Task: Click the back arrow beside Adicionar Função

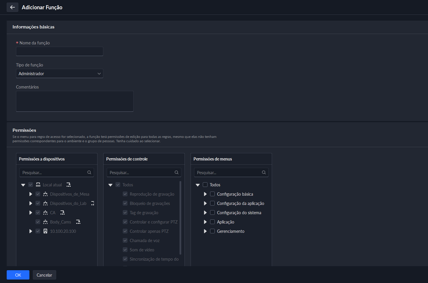Action: 12,7
